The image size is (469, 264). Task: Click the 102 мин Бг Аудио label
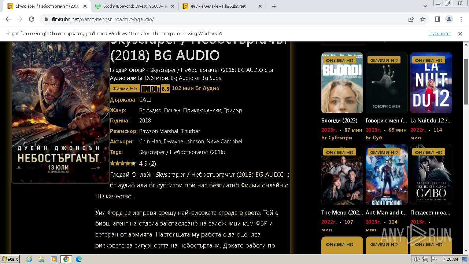(196, 88)
